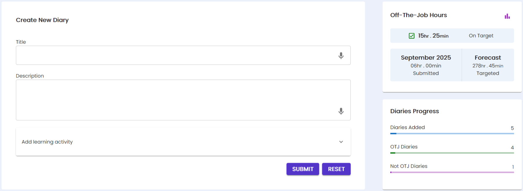Click the On Target status label
This screenshot has width=523, height=191.
[x=481, y=36]
